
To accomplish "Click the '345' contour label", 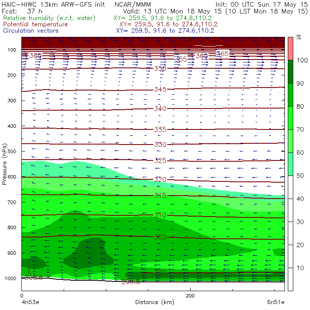I will (160, 90).
